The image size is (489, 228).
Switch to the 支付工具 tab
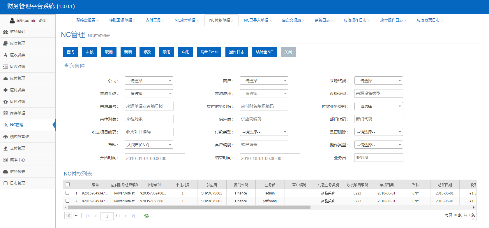[153, 20]
